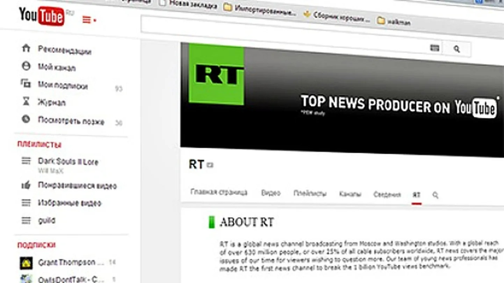Open the Импортированные bookmarks folder
The width and height of the screenshot is (504, 283).
click(260, 10)
